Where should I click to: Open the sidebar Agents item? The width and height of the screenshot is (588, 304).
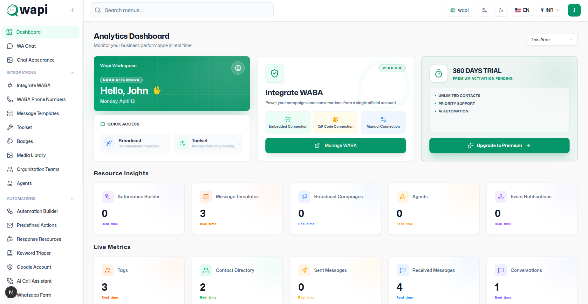pyautogui.click(x=41, y=183)
